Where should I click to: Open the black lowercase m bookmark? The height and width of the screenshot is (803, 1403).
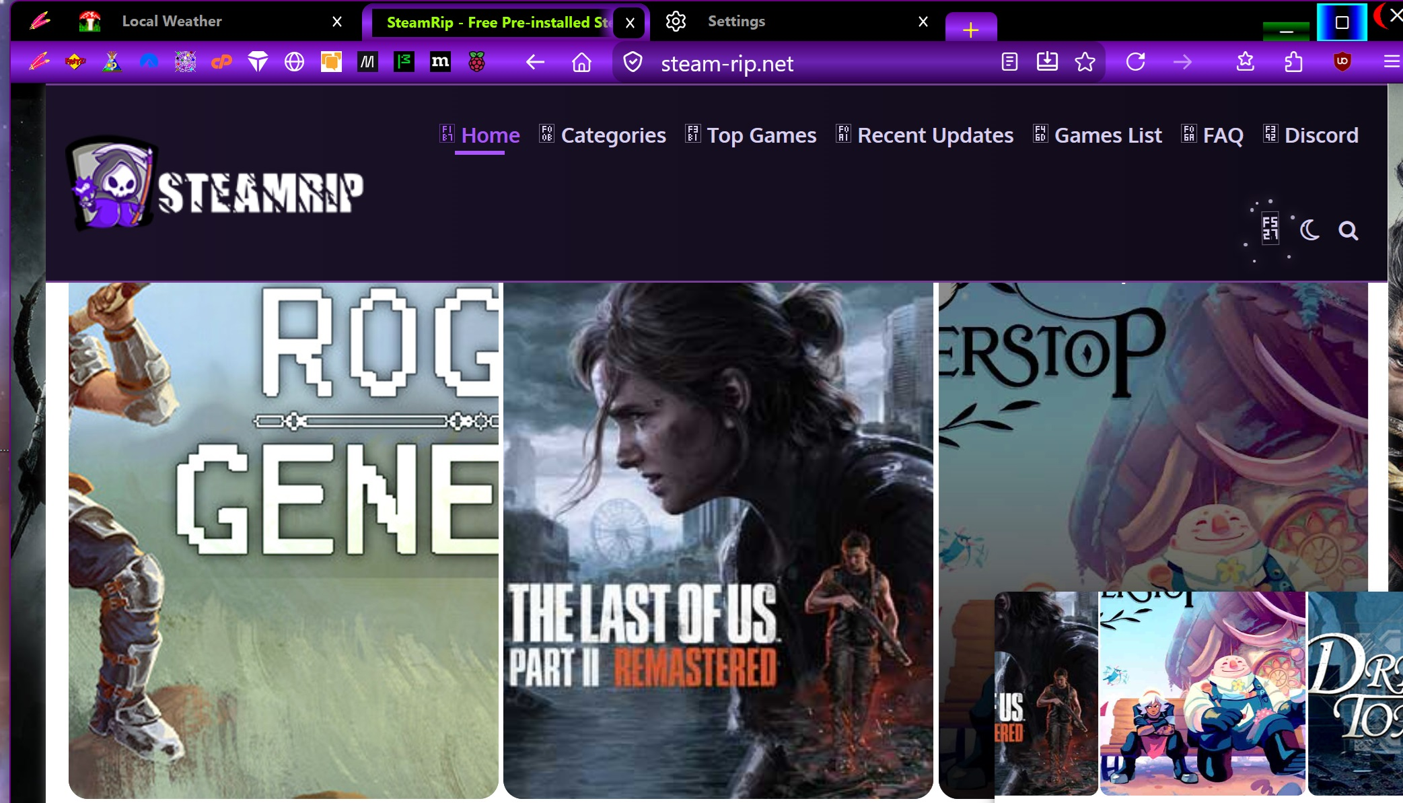coord(440,62)
